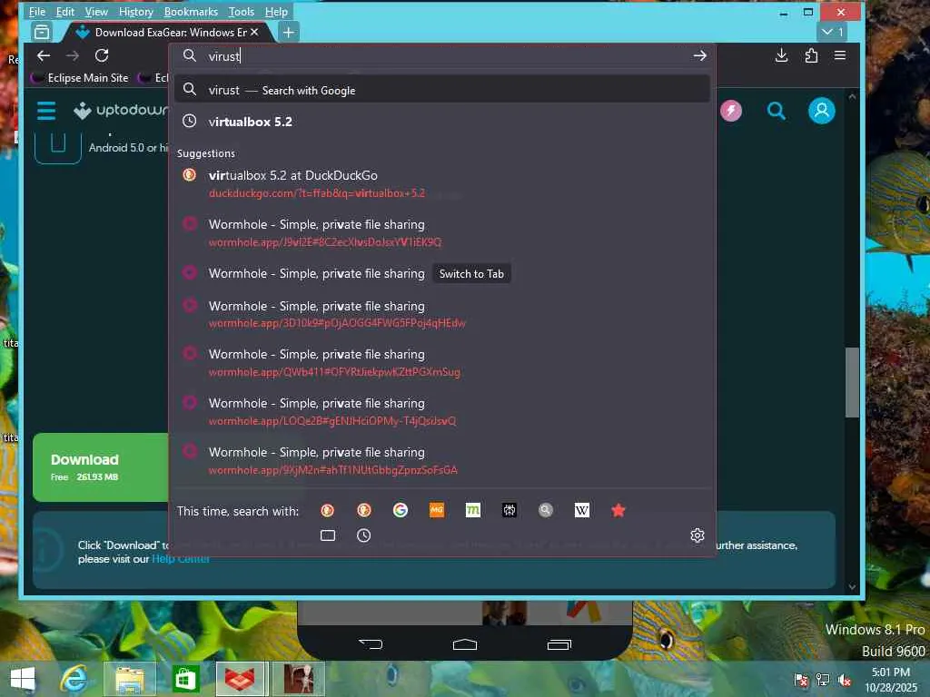
Task: Close the Download ExaGear tab
Action: [x=254, y=32]
